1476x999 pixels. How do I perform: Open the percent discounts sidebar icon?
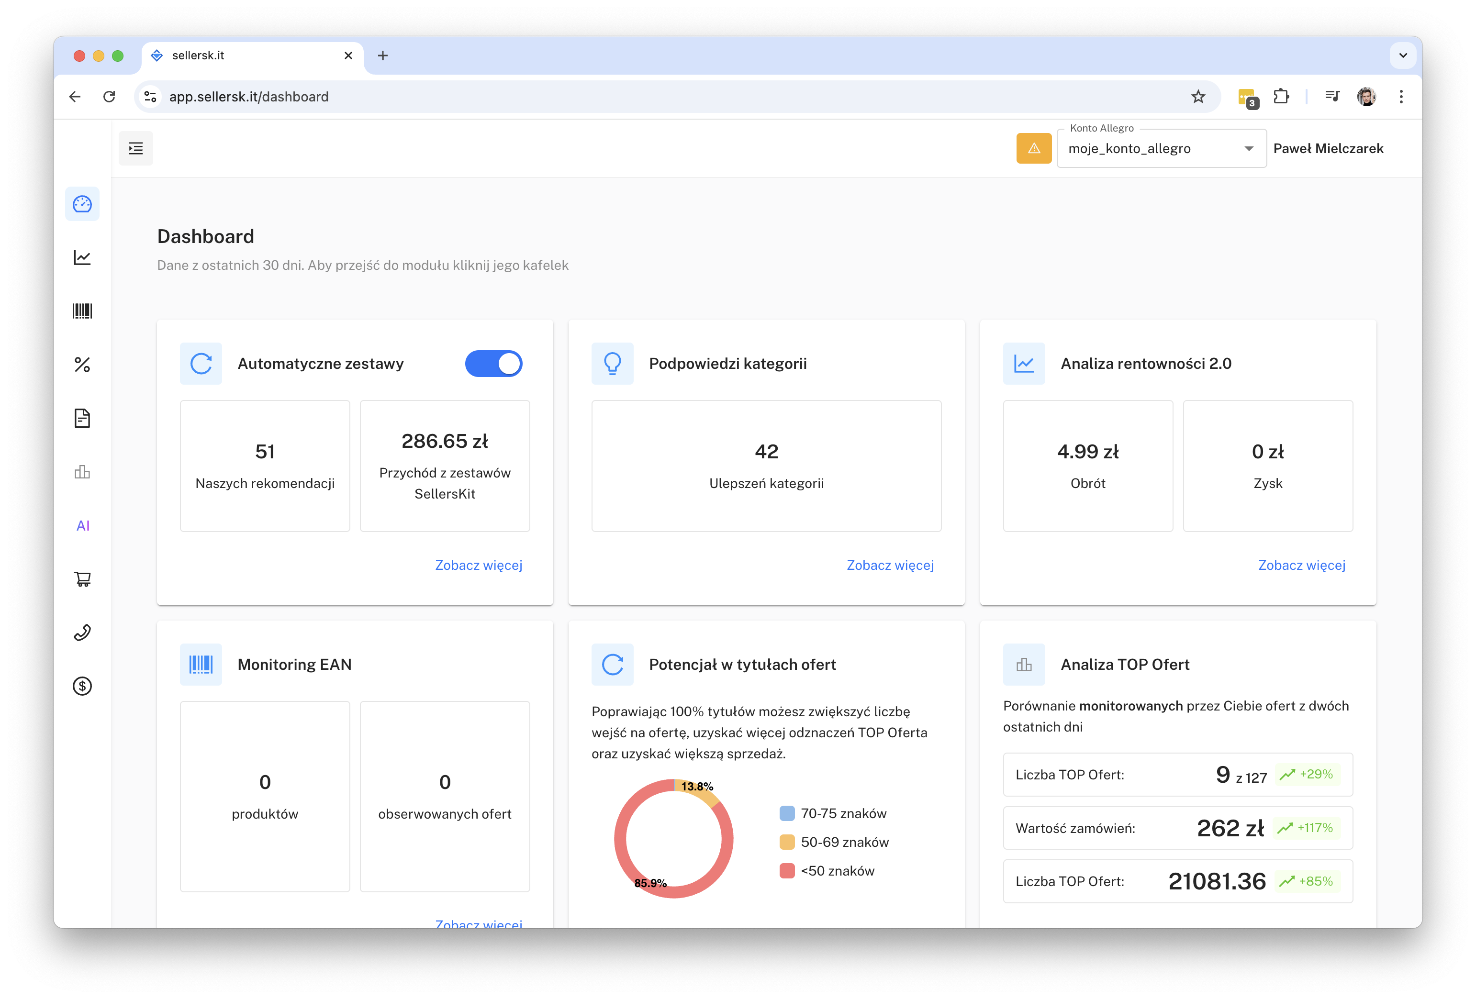coord(82,365)
